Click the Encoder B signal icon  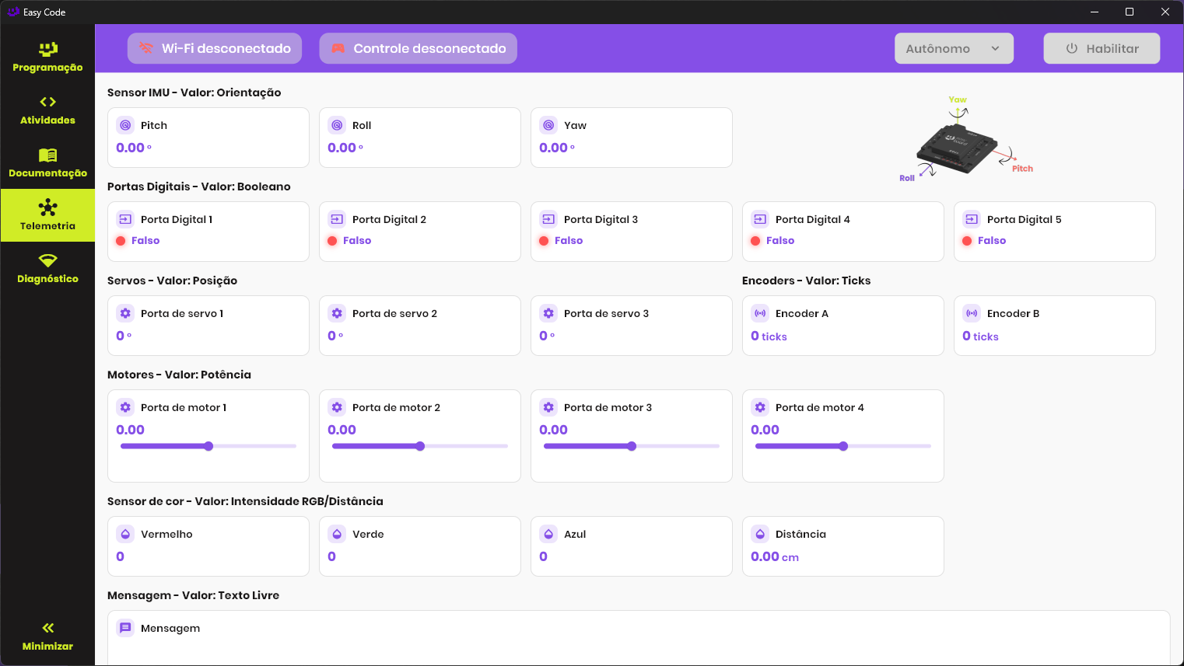coord(972,313)
